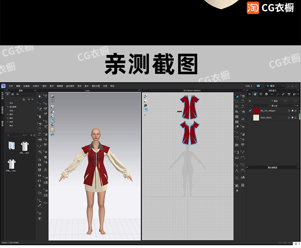Click the simulate arrow tool in 3D toolbar
This screenshot has width=301, height=248.
[40, 97]
